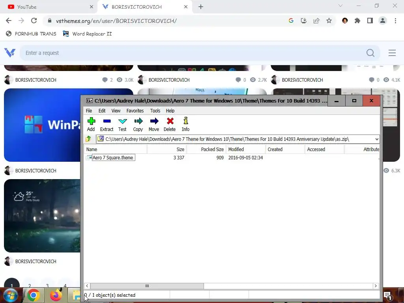Viewport: 404px width, 303px height.
Task: Sort by the Size column header
Action: [167, 150]
